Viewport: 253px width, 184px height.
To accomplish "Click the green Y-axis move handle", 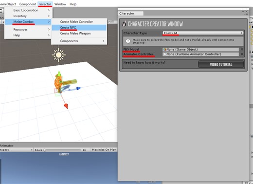I will 59,74.
